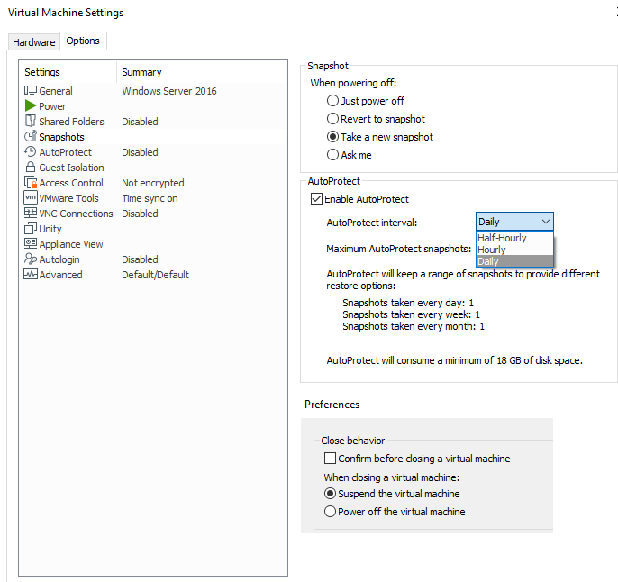Screen dimensions: 618x582
Task: Click the Autologin user icon
Action: [31, 259]
